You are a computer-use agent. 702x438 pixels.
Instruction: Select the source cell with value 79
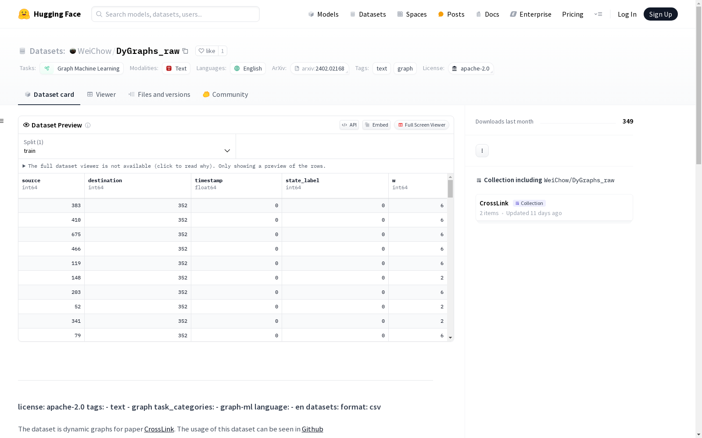(51, 336)
